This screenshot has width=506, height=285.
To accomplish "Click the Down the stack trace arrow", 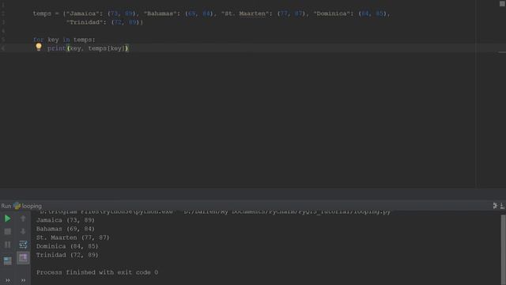I will click(x=23, y=231).
